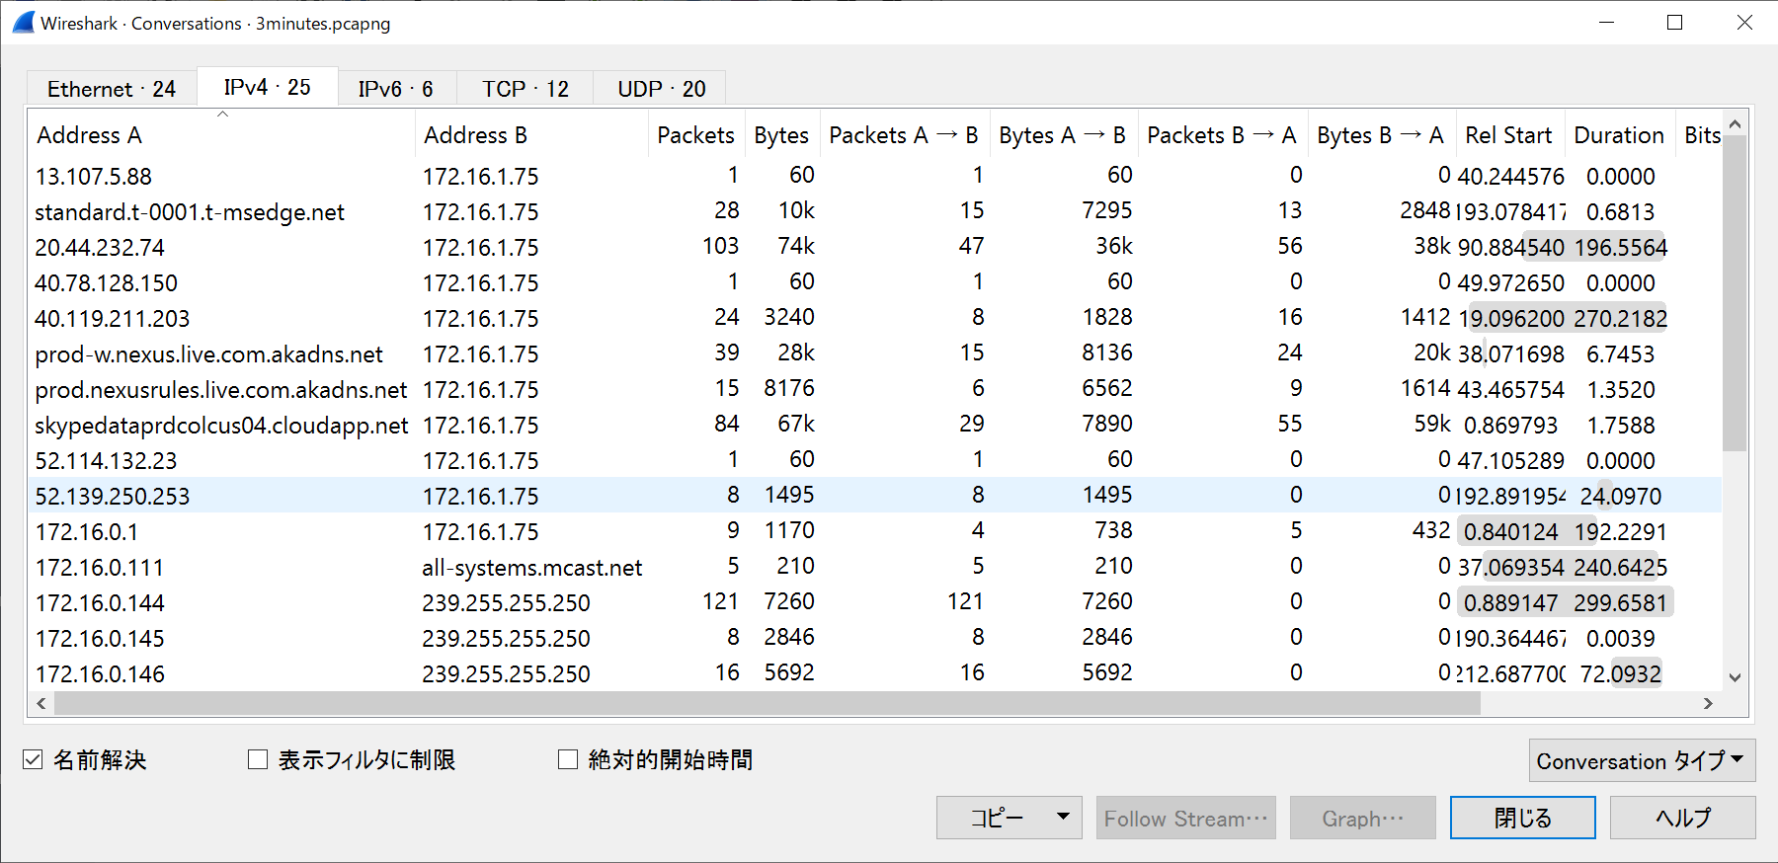Toggle the 名前解決 checkbox

33,759
